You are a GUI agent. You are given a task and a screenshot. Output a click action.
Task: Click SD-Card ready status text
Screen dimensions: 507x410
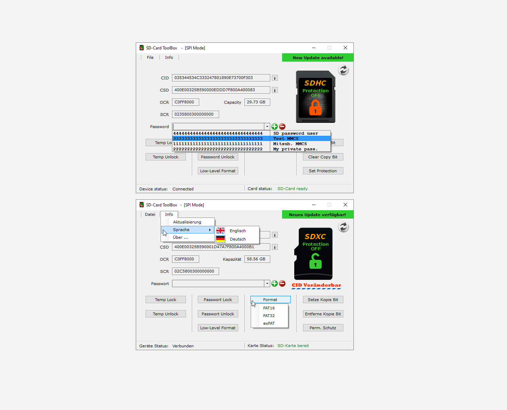click(292, 189)
